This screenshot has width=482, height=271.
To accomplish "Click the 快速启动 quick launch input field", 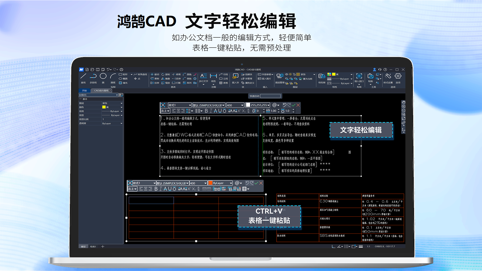I will [x=270, y=96].
